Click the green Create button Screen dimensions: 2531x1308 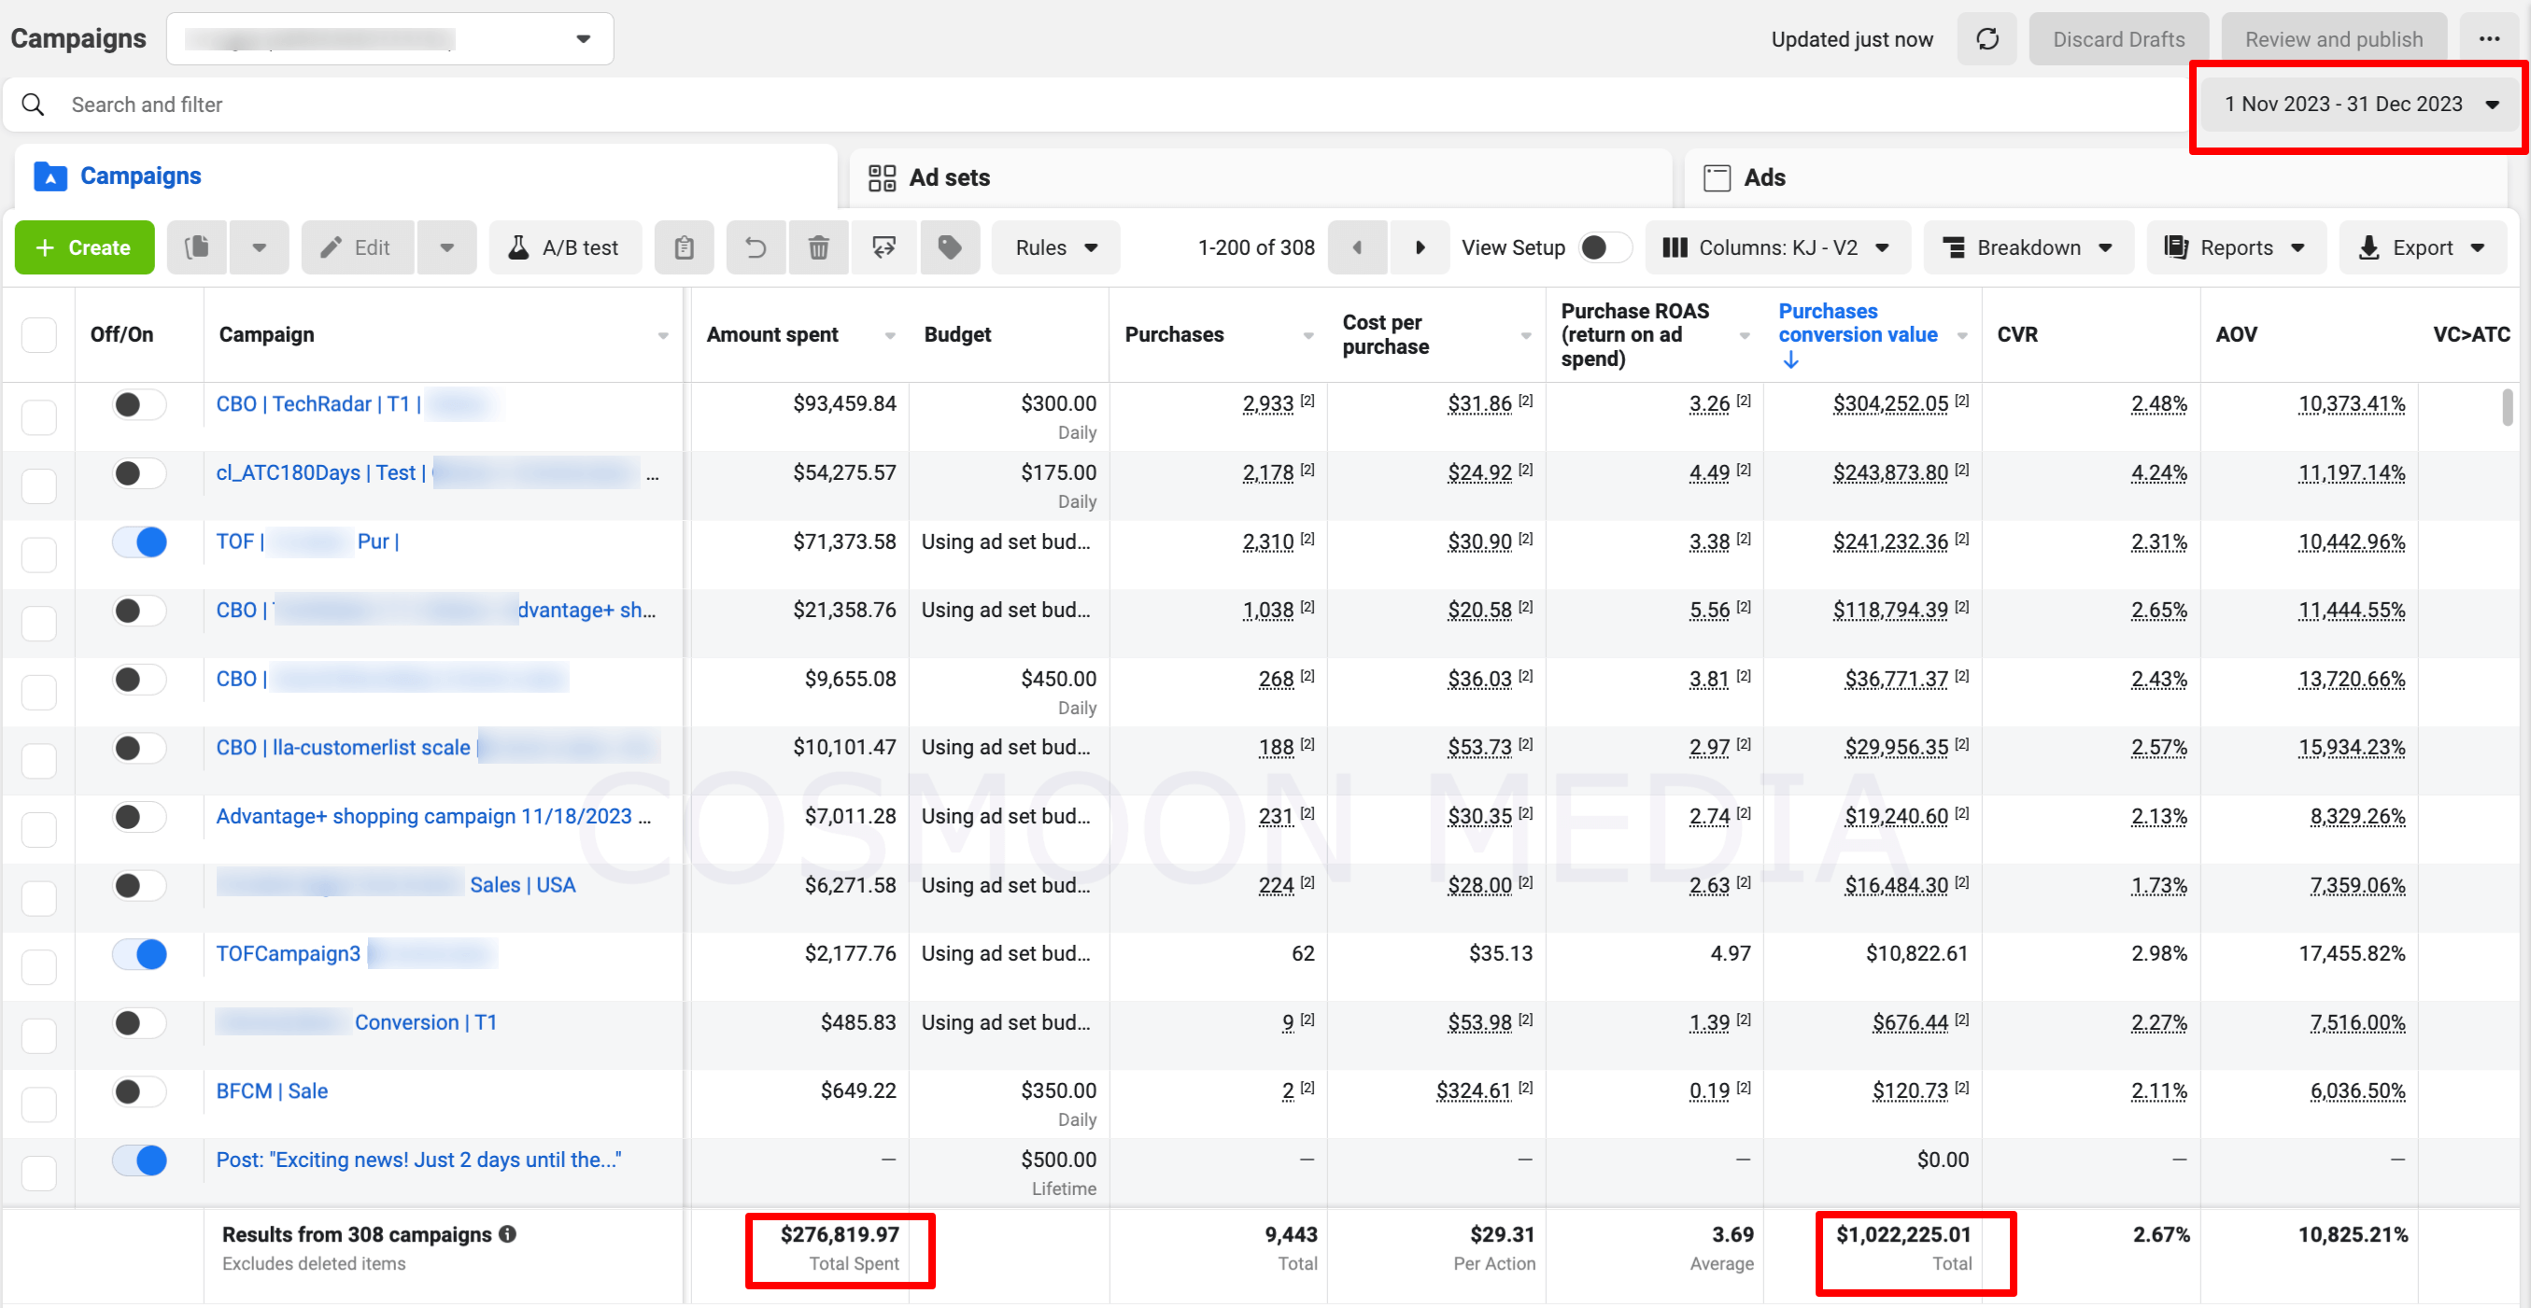point(84,247)
